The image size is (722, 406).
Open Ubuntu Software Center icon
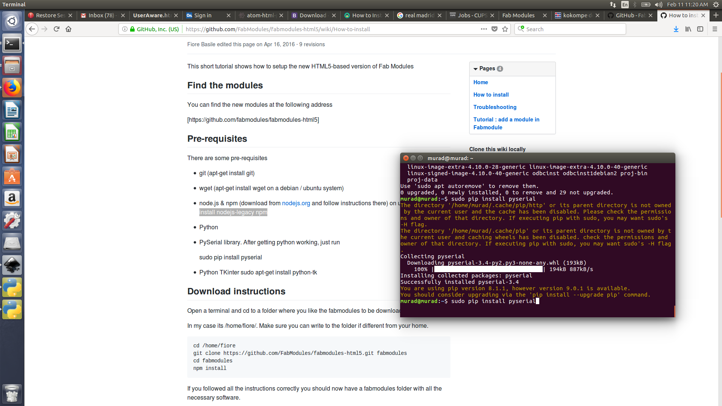click(x=12, y=177)
